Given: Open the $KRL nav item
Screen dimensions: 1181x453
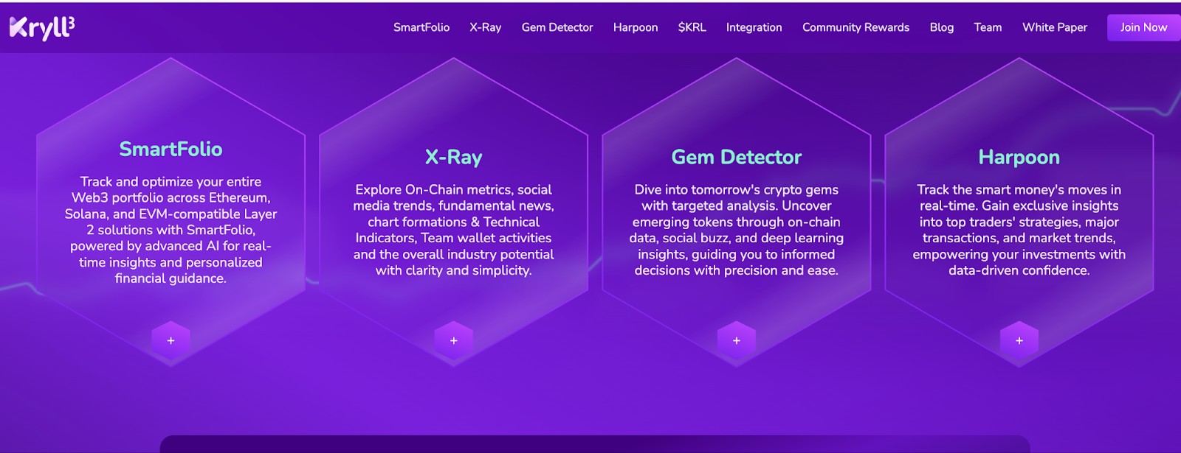Looking at the screenshot, I should point(692,27).
